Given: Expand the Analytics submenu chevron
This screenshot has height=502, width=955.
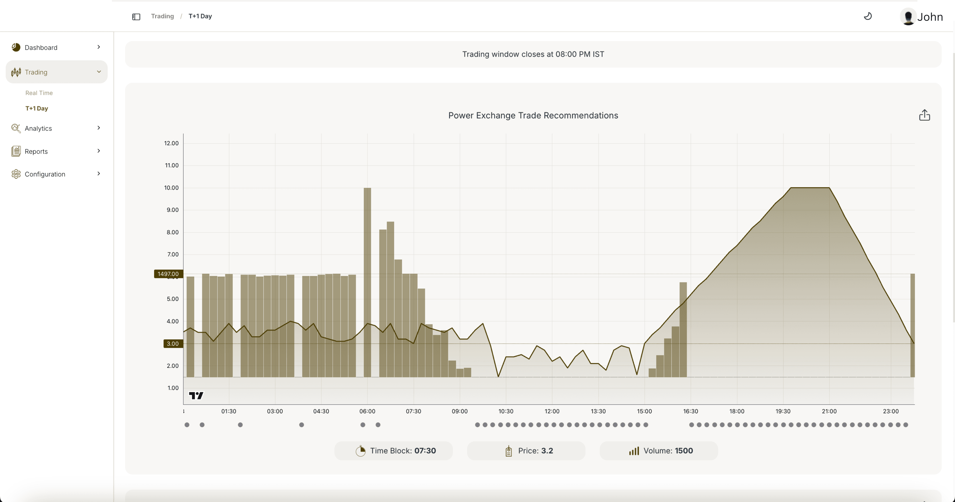Looking at the screenshot, I should pyautogui.click(x=99, y=128).
